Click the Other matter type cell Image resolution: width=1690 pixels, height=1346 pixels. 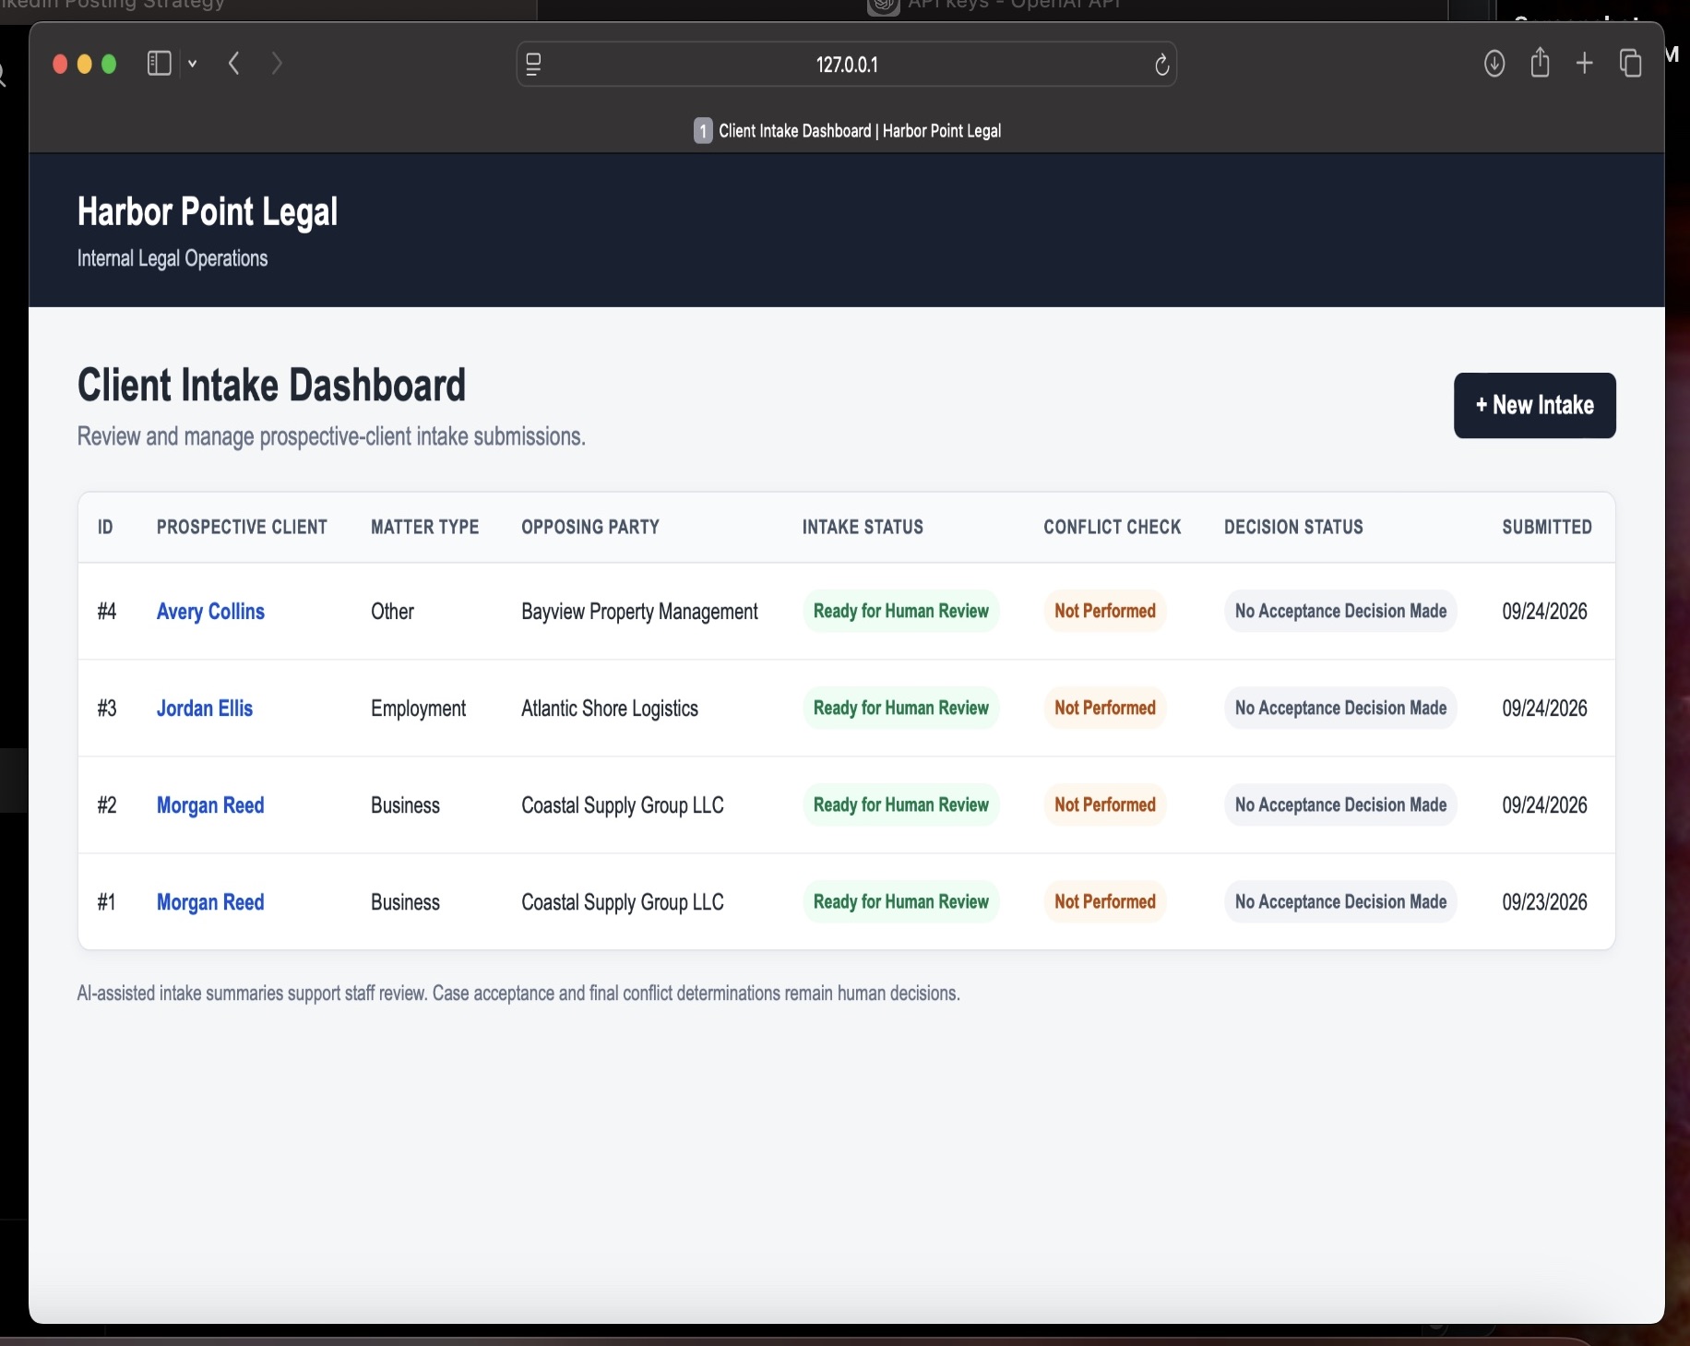[x=392, y=612]
